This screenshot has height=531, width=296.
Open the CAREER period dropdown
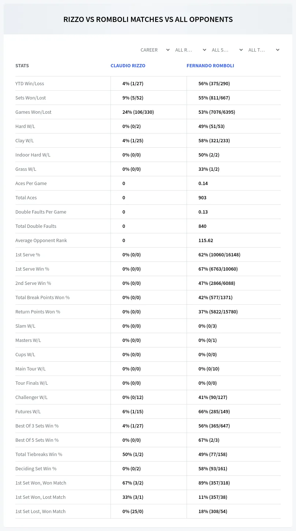155,50
